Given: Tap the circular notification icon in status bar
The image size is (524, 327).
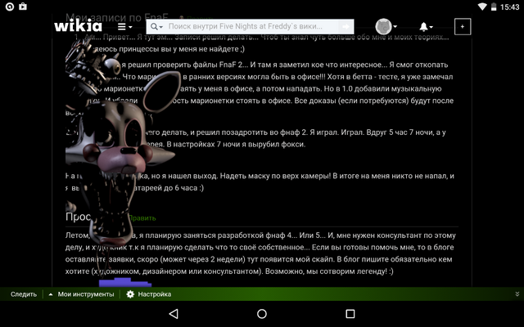Looking at the screenshot, I should [x=10, y=7].
